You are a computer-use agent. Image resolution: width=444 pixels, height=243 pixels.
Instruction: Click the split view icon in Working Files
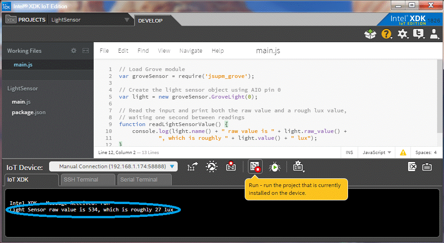point(85,50)
